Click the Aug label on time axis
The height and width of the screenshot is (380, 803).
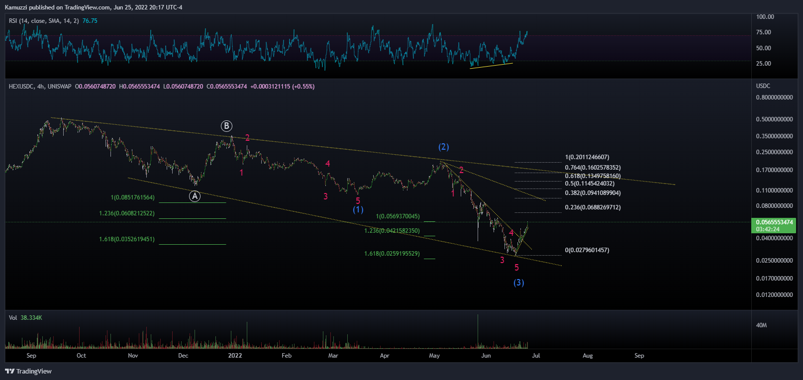click(588, 356)
